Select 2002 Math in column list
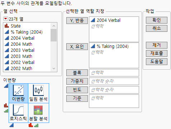 click(22, 68)
